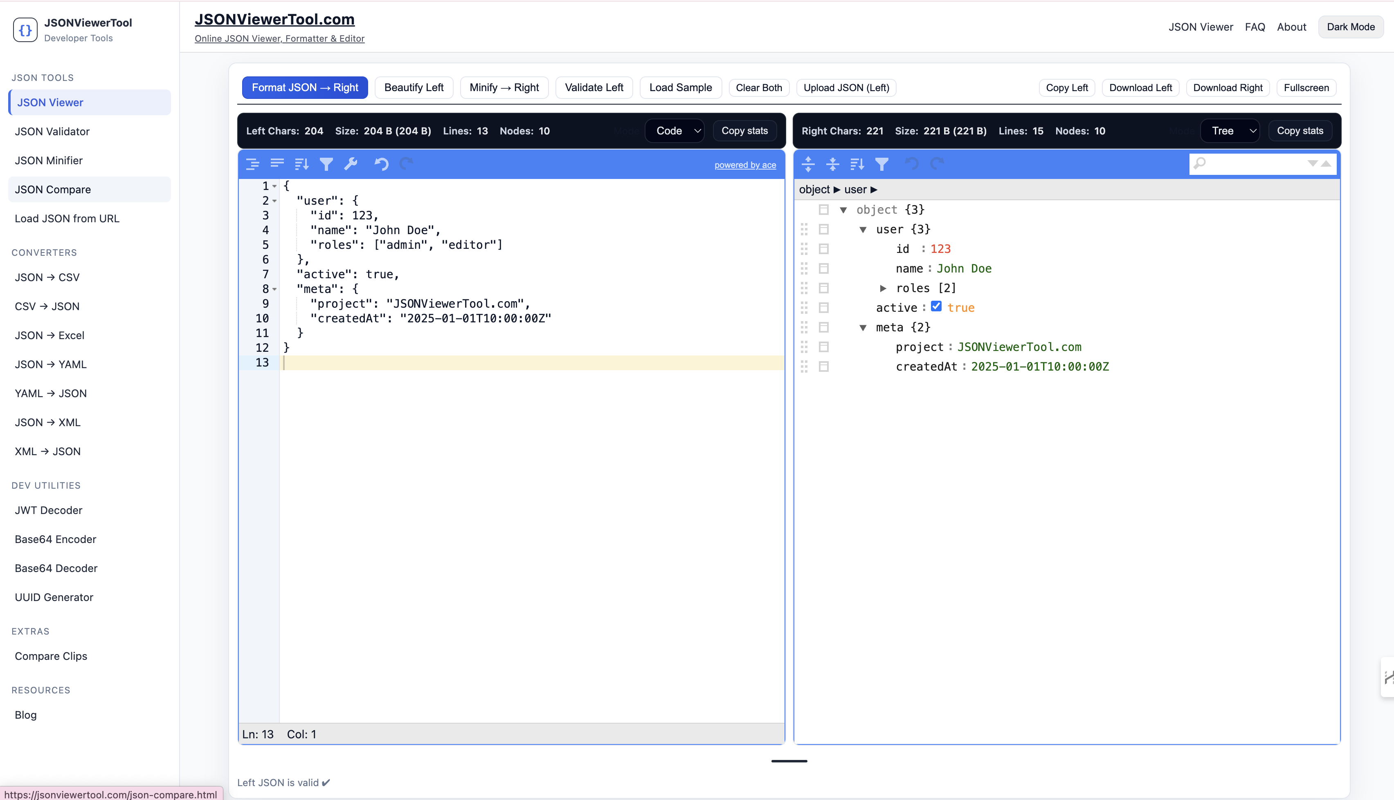Image resolution: width=1394 pixels, height=800 pixels.
Task: Select the checkbox next to the user node
Action: [x=823, y=229]
